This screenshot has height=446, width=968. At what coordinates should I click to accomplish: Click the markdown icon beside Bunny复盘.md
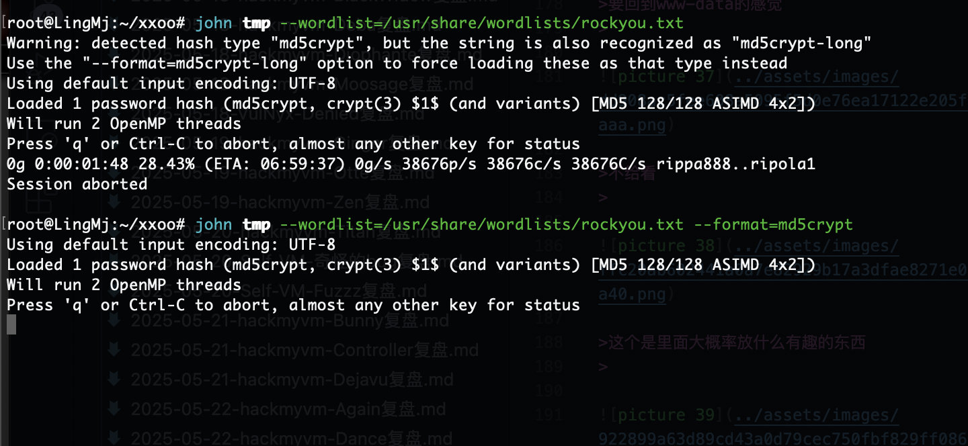click(x=115, y=320)
